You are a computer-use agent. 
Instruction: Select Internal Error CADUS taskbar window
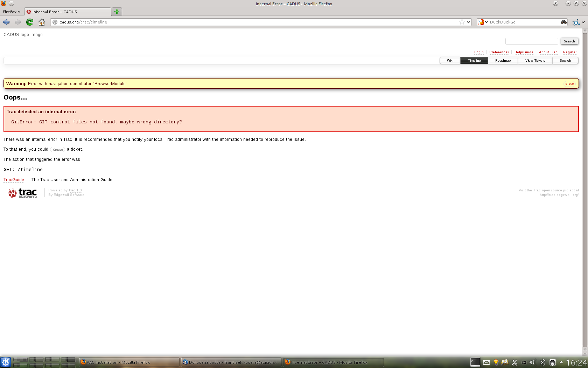[x=334, y=362]
